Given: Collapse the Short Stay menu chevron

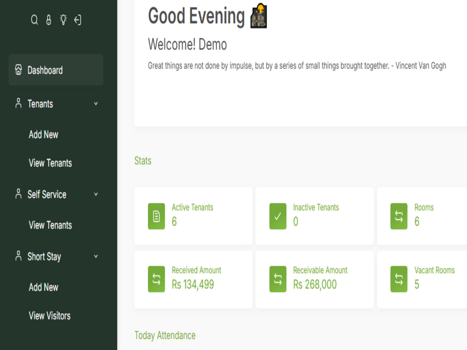Looking at the screenshot, I should point(96,256).
